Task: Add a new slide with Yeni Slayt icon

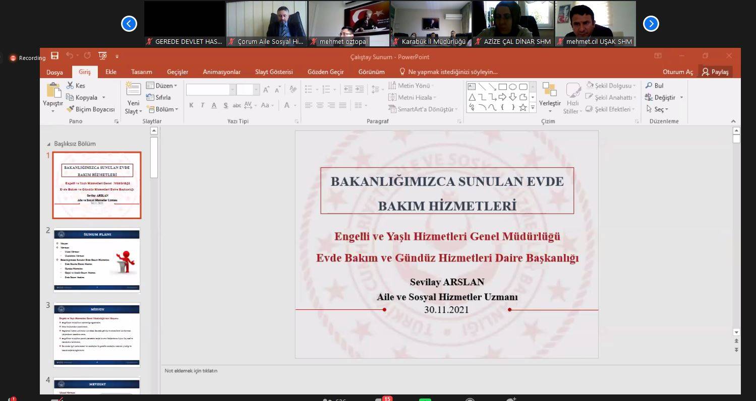Action: 133,89
